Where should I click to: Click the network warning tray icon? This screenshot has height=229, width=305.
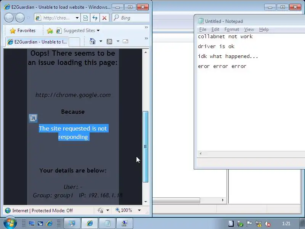(258, 224)
